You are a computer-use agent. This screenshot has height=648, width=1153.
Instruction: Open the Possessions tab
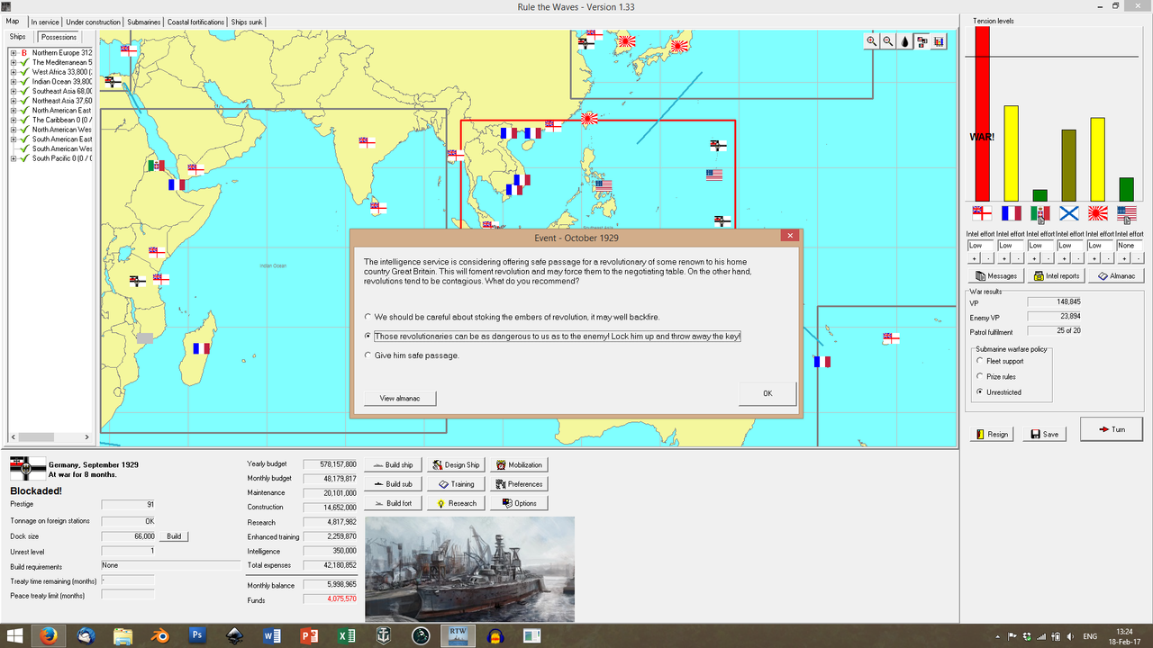tap(59, 37)
